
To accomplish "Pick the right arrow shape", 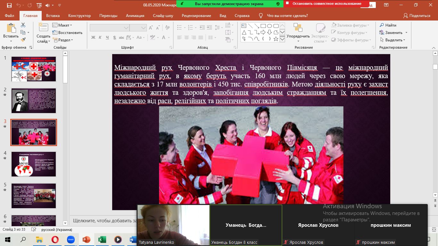I will 263,32.
